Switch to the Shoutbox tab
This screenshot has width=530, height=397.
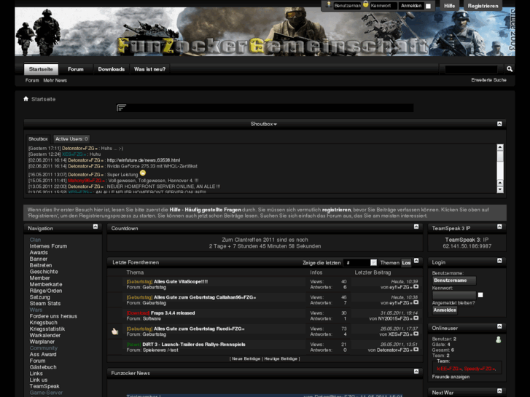pyautogui.click(x=38, y=139)
